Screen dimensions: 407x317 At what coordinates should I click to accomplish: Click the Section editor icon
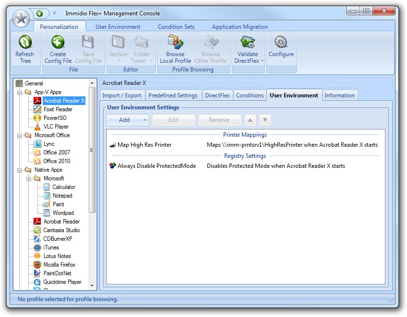pos(118,42)
